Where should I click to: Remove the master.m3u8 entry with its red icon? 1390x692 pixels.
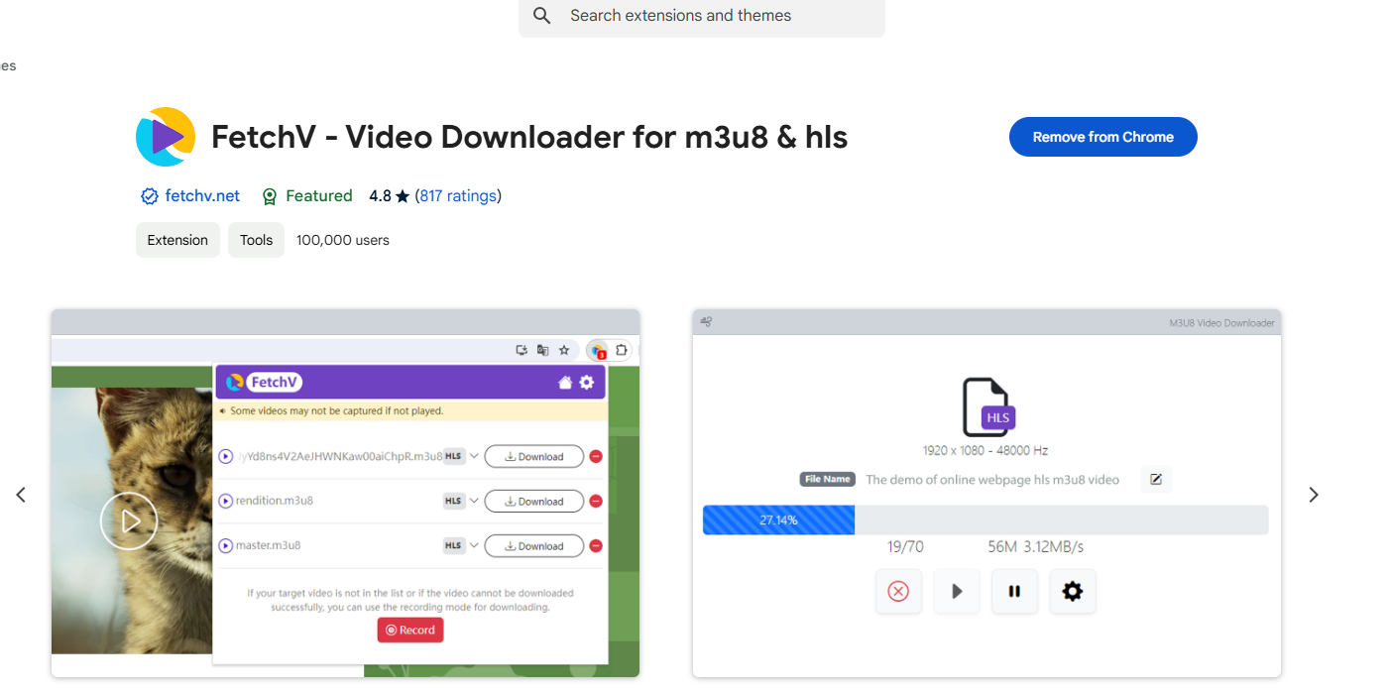596,546
